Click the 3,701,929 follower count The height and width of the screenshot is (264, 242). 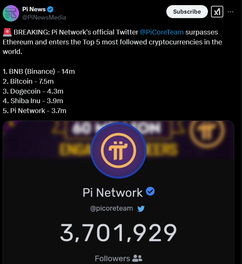pyautogui.click(x=119, y=233)
